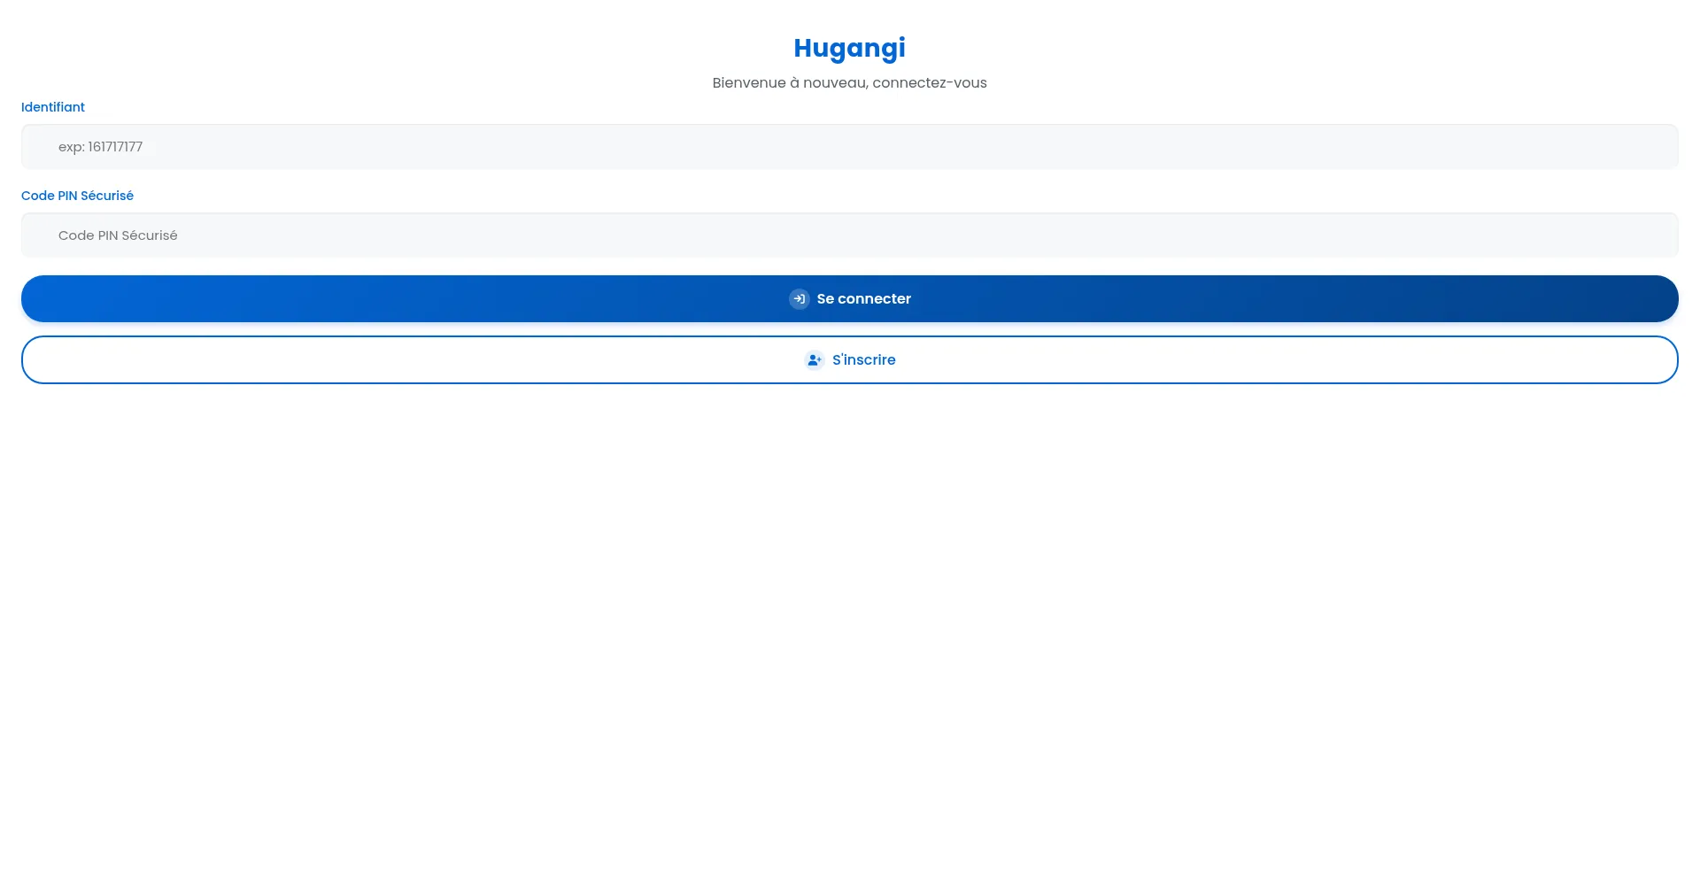Click the 'S'inscrire' button text

[863, 360]
